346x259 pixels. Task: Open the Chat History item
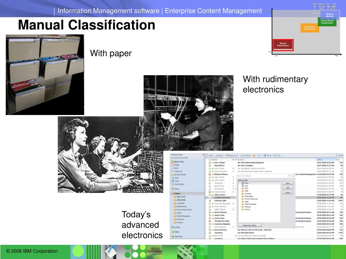(177, 184)
